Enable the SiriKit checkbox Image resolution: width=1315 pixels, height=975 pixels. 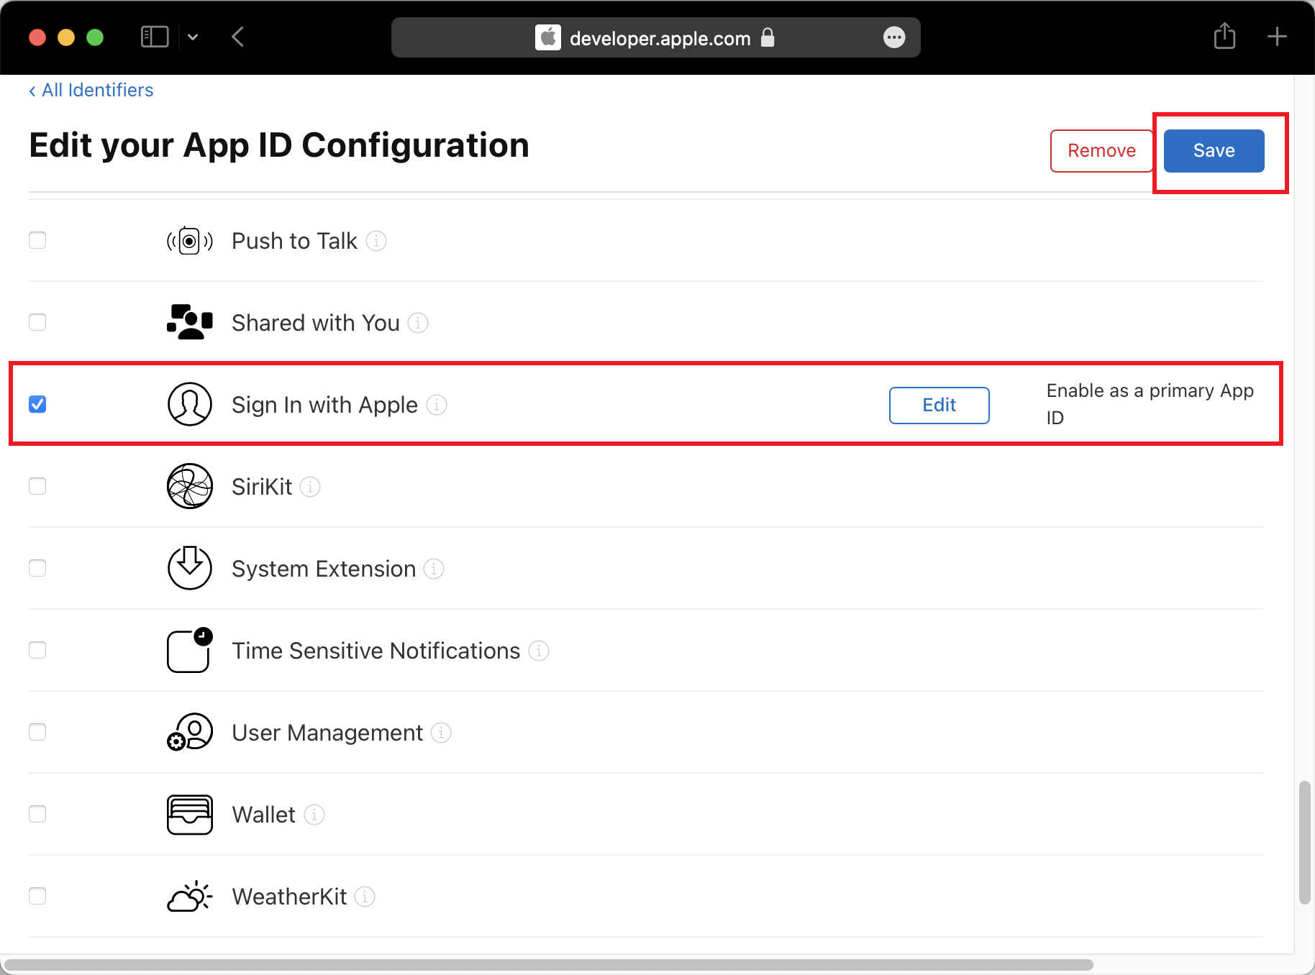37,486
